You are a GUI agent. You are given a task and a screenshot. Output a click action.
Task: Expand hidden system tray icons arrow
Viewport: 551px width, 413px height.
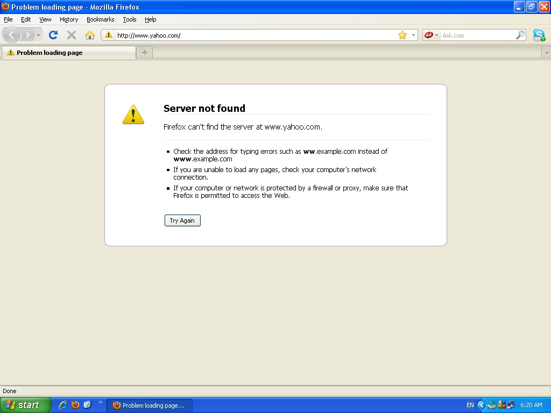482,405
